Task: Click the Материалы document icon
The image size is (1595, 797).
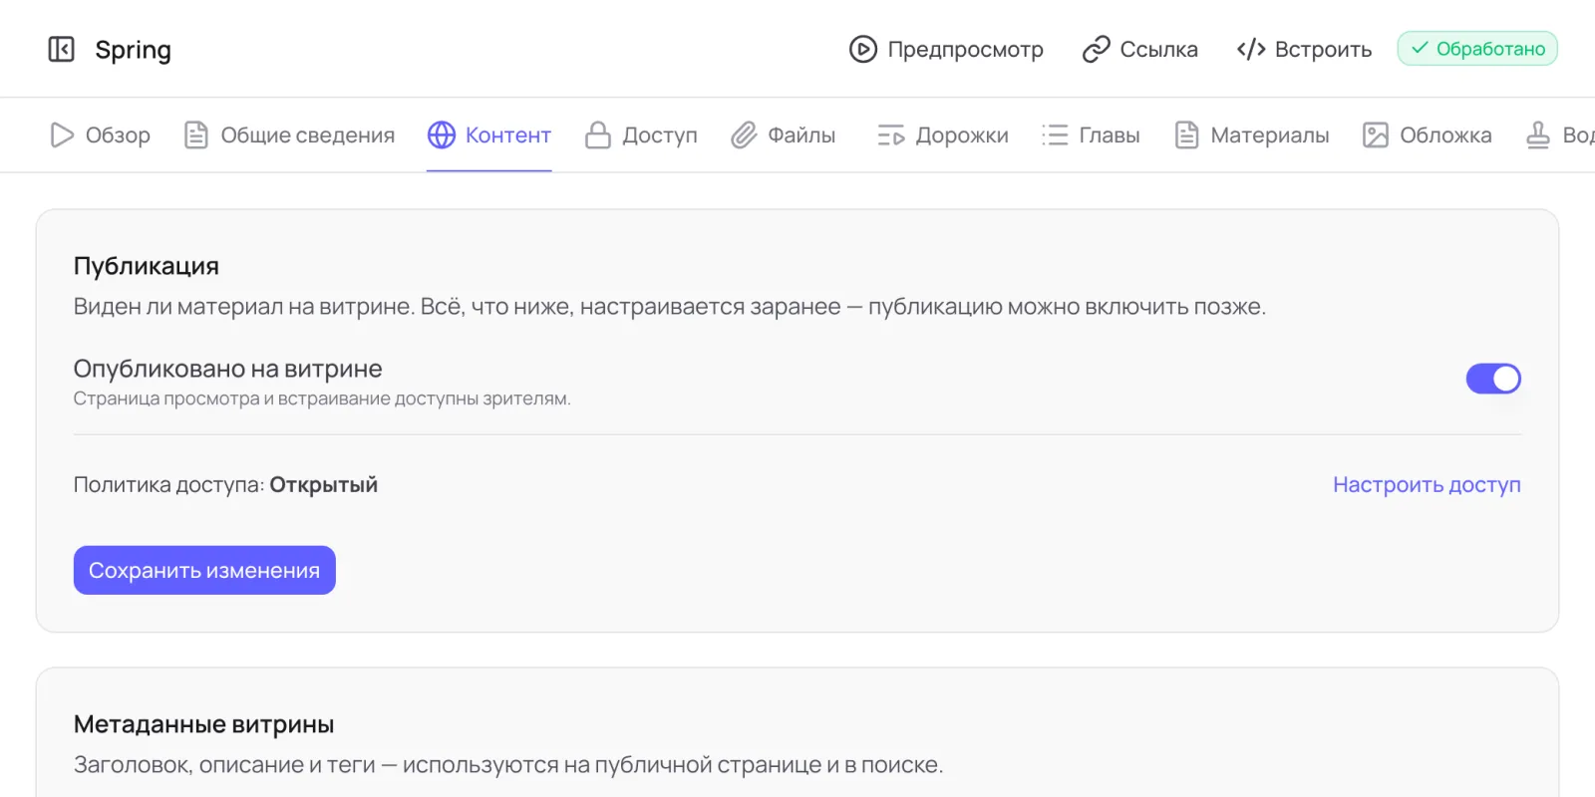Action: point(1186,134)
